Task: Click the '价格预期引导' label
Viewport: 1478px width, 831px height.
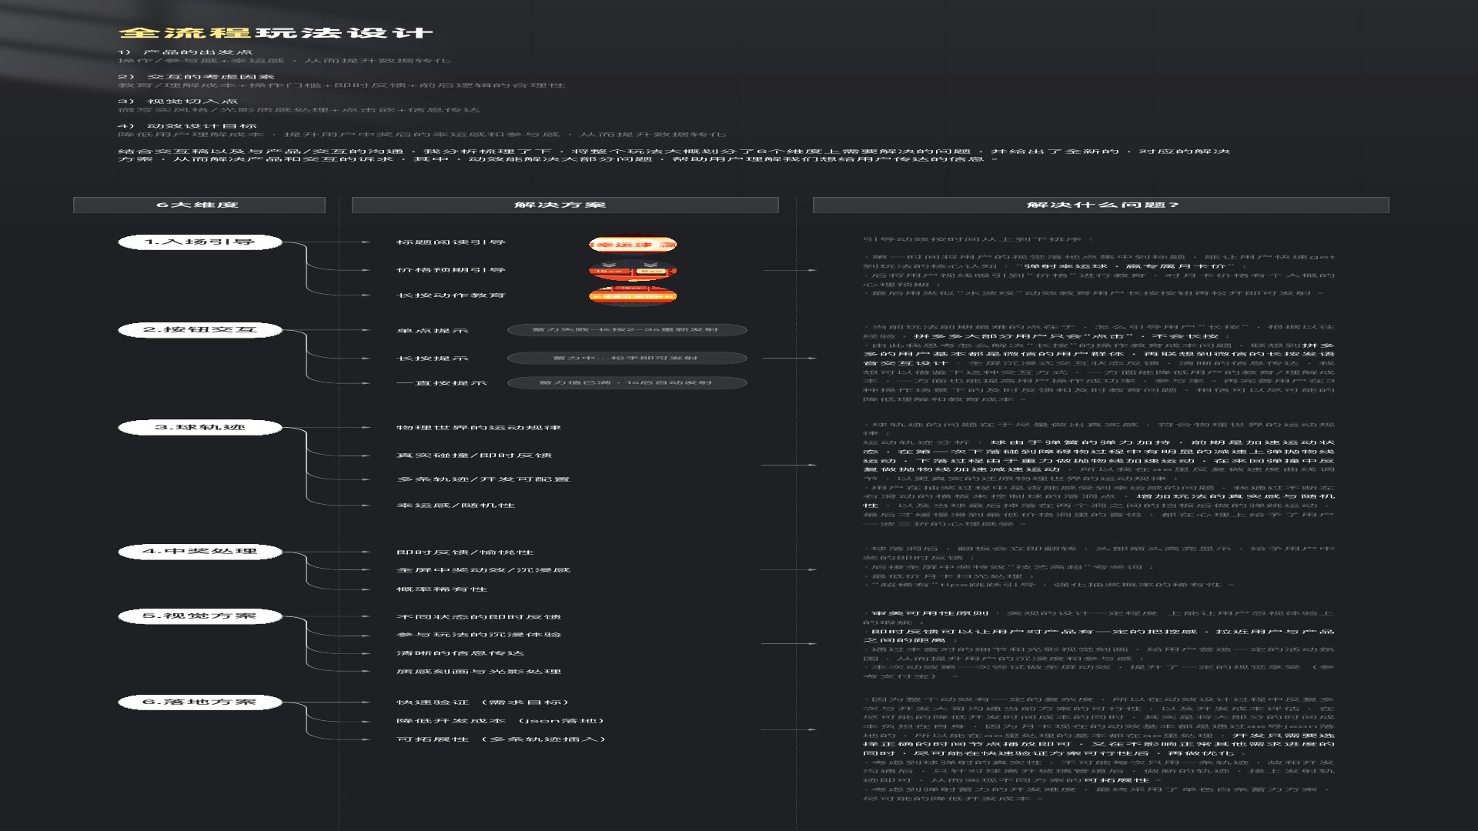Action: coord(451,270)
